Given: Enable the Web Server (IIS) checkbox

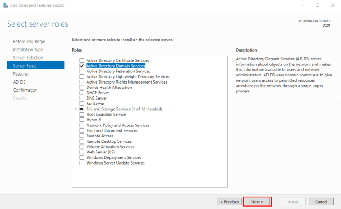Looking at the screenshot, I should coord(82,152).
